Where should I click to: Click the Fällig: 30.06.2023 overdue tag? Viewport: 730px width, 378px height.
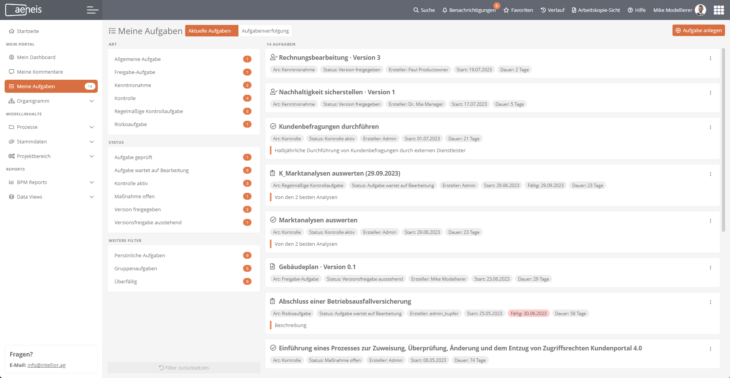click(x=528, y=313)
